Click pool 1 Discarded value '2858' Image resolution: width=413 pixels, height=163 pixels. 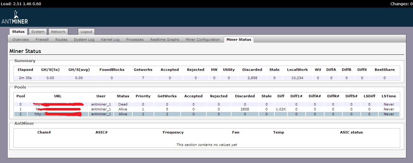tap(245, 109)
